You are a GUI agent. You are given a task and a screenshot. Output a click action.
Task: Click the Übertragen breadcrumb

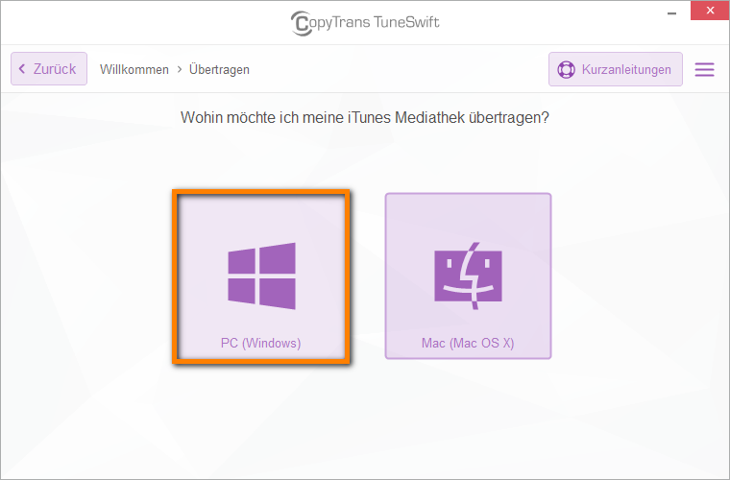[x=219, y=70]
